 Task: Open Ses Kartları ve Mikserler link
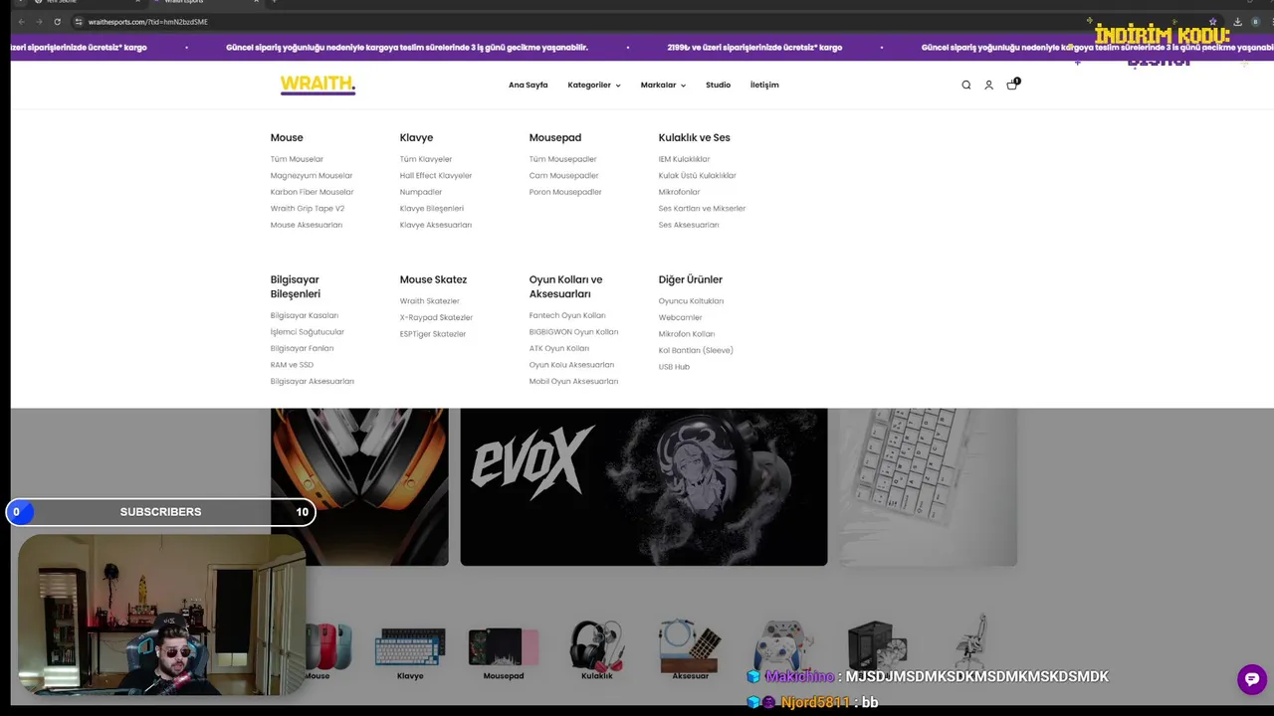click(x=702, y=209)
